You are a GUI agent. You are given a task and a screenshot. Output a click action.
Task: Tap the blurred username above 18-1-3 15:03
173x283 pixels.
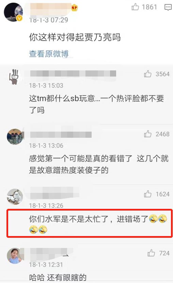tap(73, 73)
